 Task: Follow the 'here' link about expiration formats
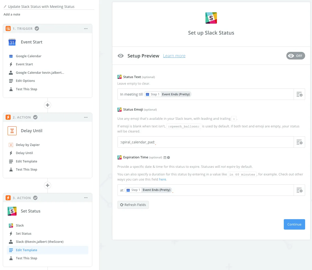point(162,179)
